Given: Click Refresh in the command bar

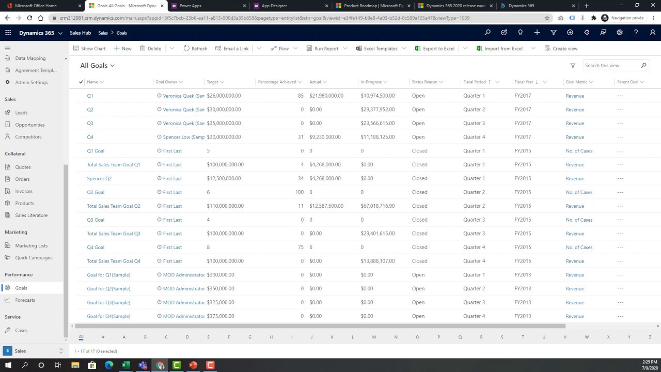Looking at the screenshot, I should tap(195, 49).
